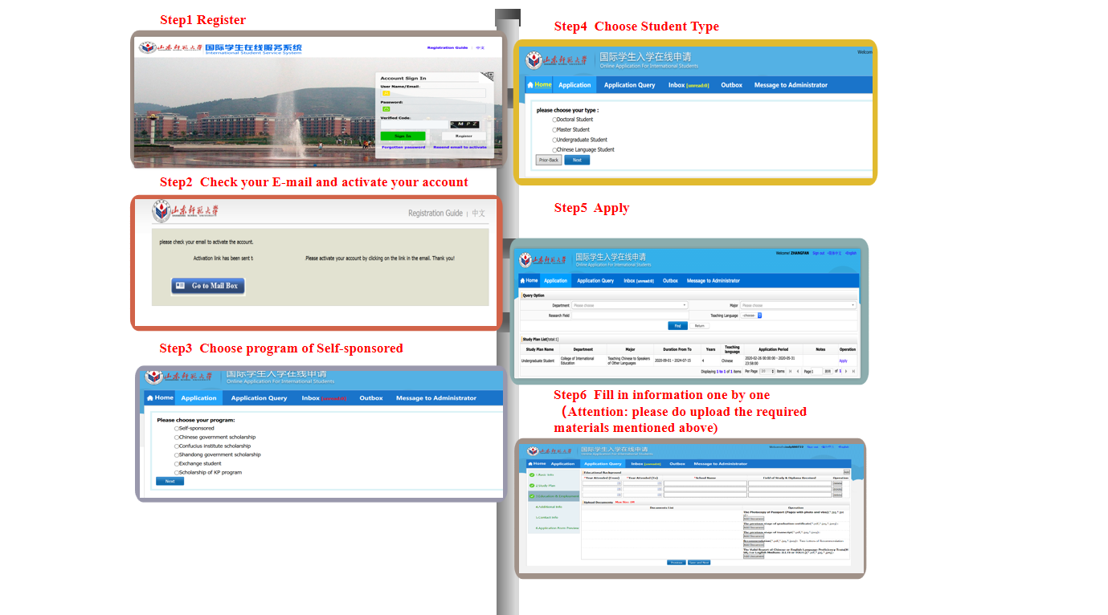The height and width of the screenshot is (615, 1108).
Task: Click the Home icon in Choose program panel
Action: (150, 397)
